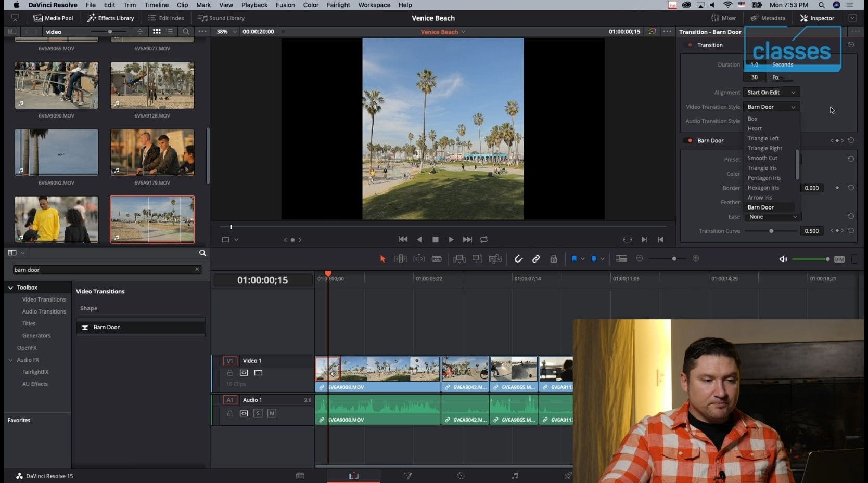Open the Metadata panel

[768, 18]
